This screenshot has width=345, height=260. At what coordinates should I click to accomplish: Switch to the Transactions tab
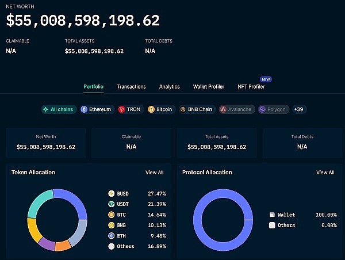[x=131, y=87]
